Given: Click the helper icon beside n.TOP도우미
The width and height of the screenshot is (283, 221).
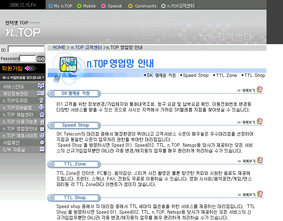Looking at the screenshot, I should coord(41,100).
